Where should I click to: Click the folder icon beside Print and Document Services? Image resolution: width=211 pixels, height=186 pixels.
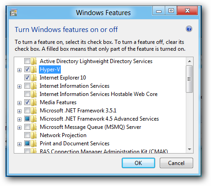(x=33, y=143)
